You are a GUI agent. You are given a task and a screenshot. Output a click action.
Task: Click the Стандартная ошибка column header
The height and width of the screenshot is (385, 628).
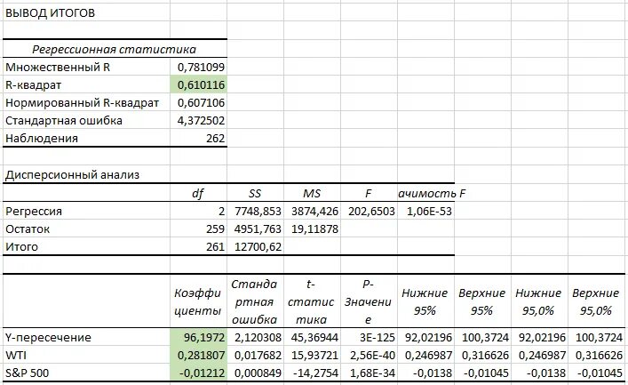tap(255, 302)
